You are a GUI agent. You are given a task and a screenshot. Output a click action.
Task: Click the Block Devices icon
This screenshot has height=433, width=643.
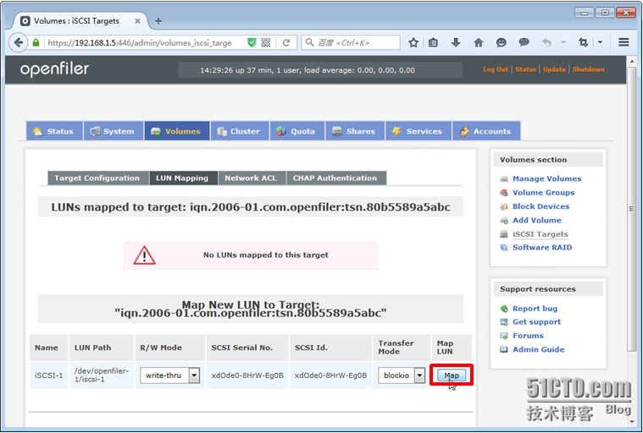[x=504, y=206]
